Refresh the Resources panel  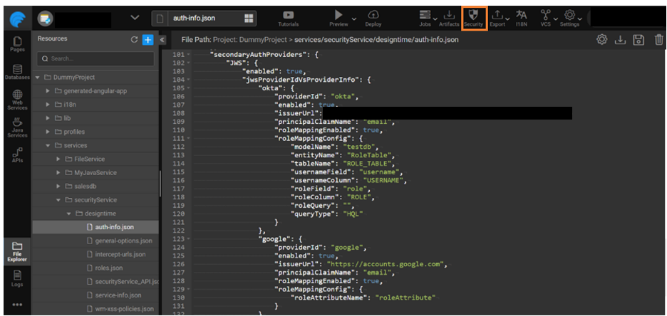pos(133,40)
